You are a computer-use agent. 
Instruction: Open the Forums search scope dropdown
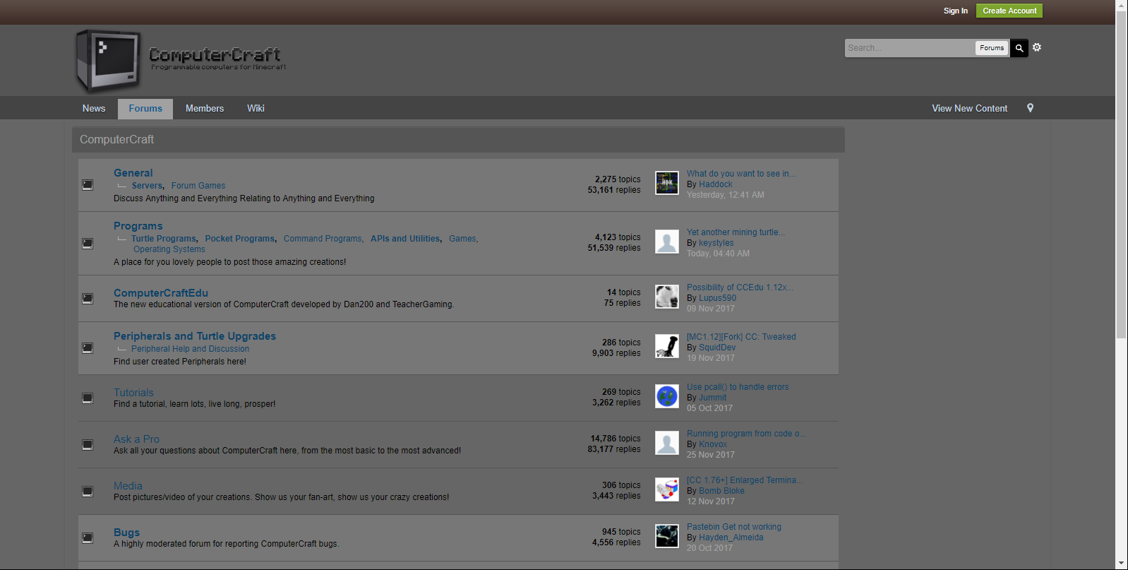pyautogui.click(x=991, y=48)
